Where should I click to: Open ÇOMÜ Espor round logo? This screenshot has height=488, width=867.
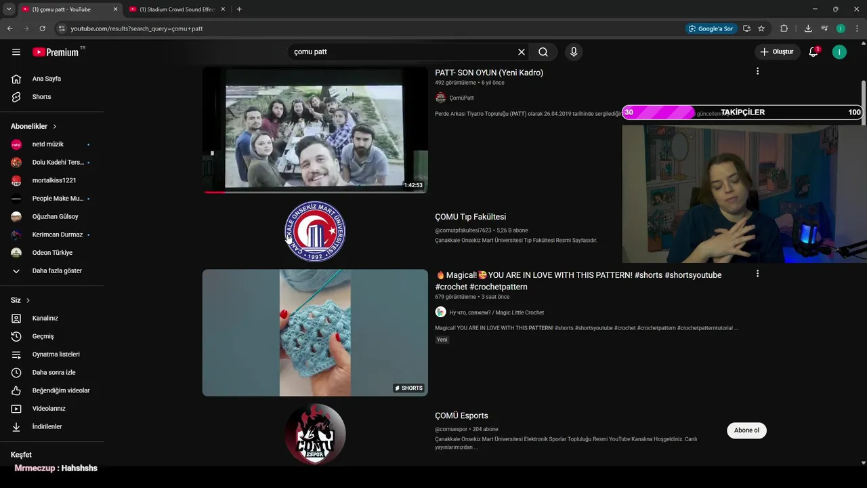315,434
